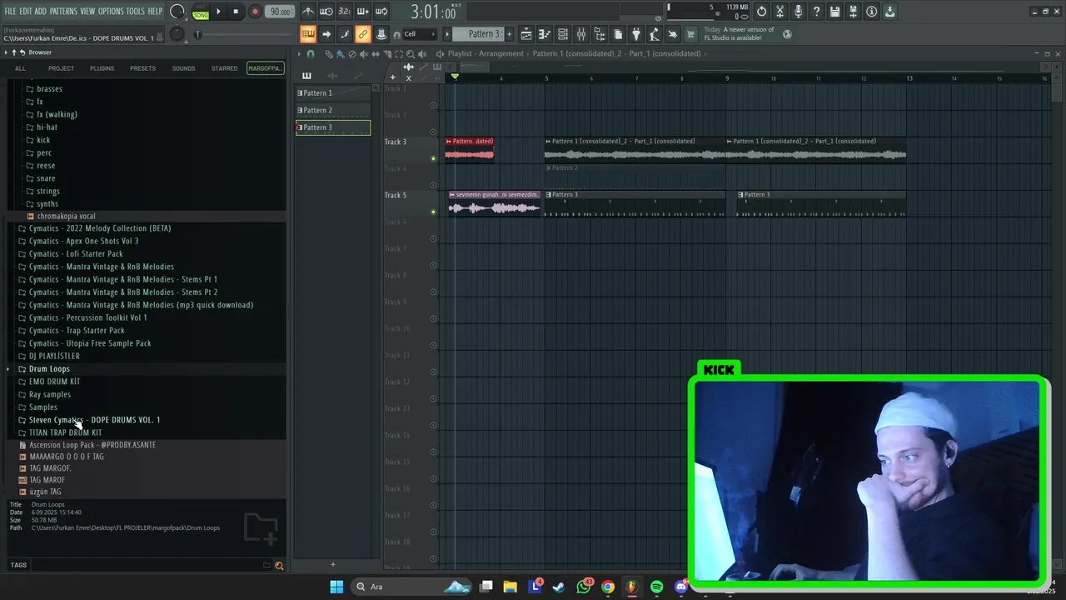Toggle the playlist magnet snap icon

(x=311, y=54)
